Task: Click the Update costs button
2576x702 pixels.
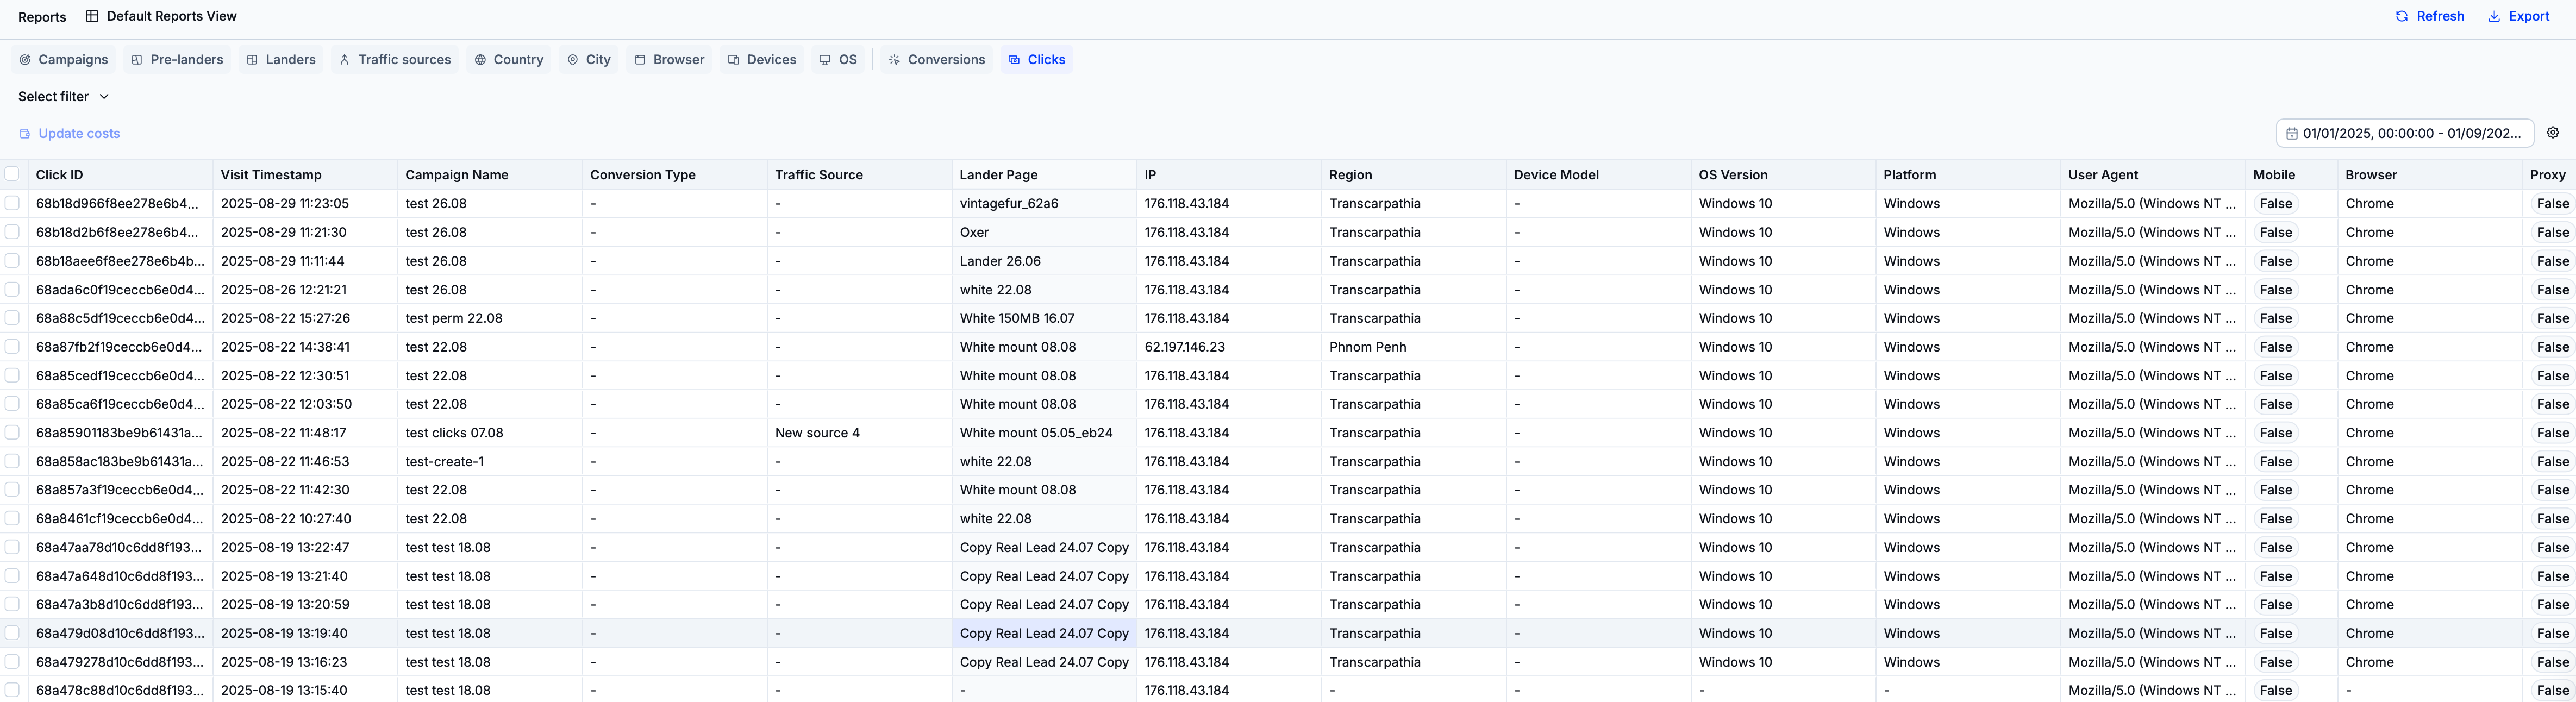Action: point(69,134)
